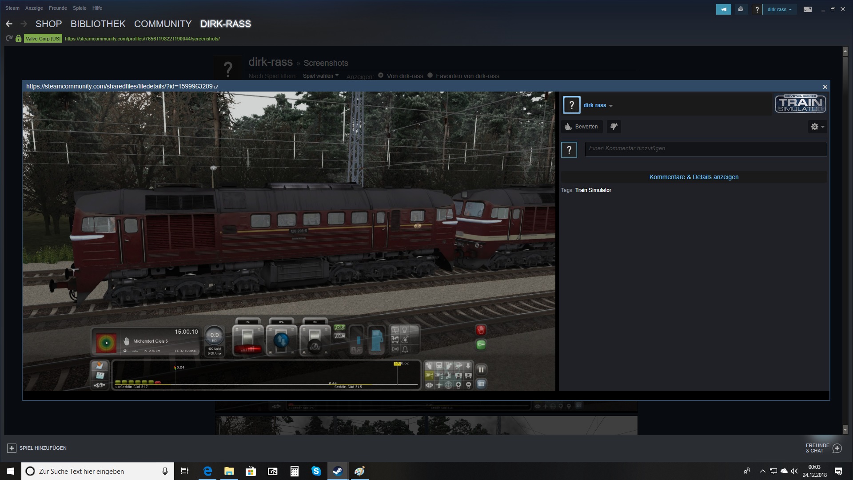Viewport: 853px width, 480px height.
Task: Select 'Favoriten von dirk-rass' radio button
Action: point(430,76)
